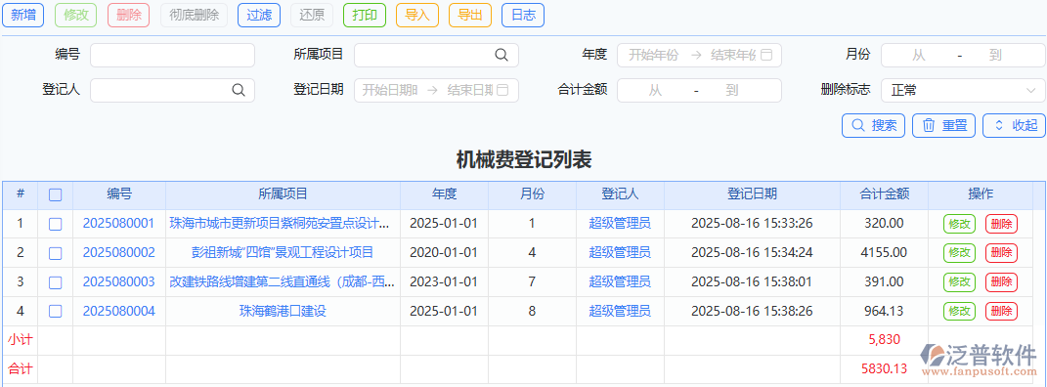Viewport: 1047px width, 387px height.
Task: Click 删除 in row 2025080002
Action: 1001,253
